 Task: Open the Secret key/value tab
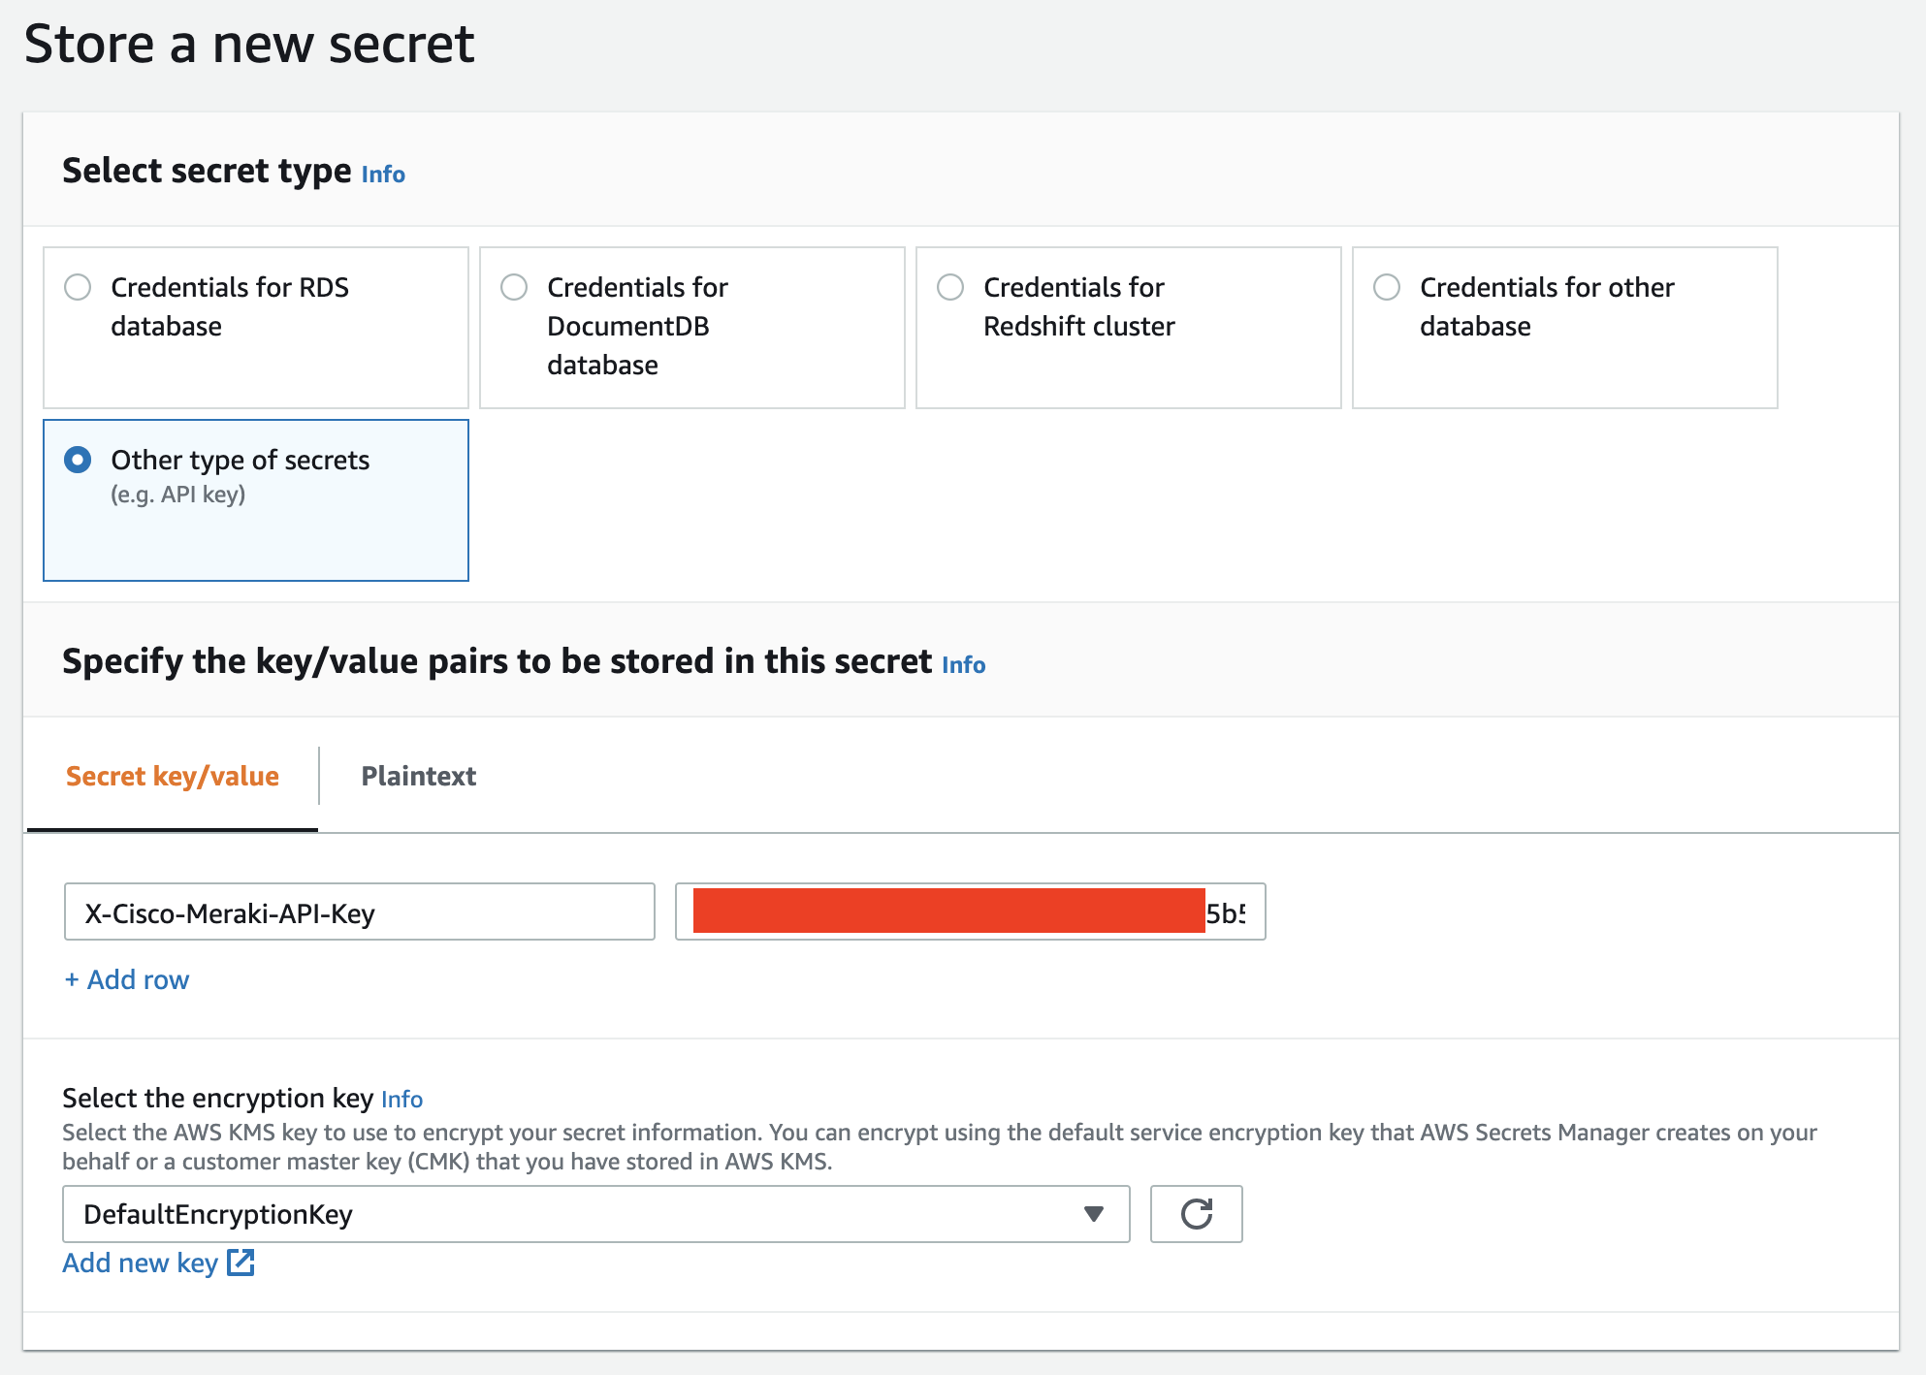point(173,776)
